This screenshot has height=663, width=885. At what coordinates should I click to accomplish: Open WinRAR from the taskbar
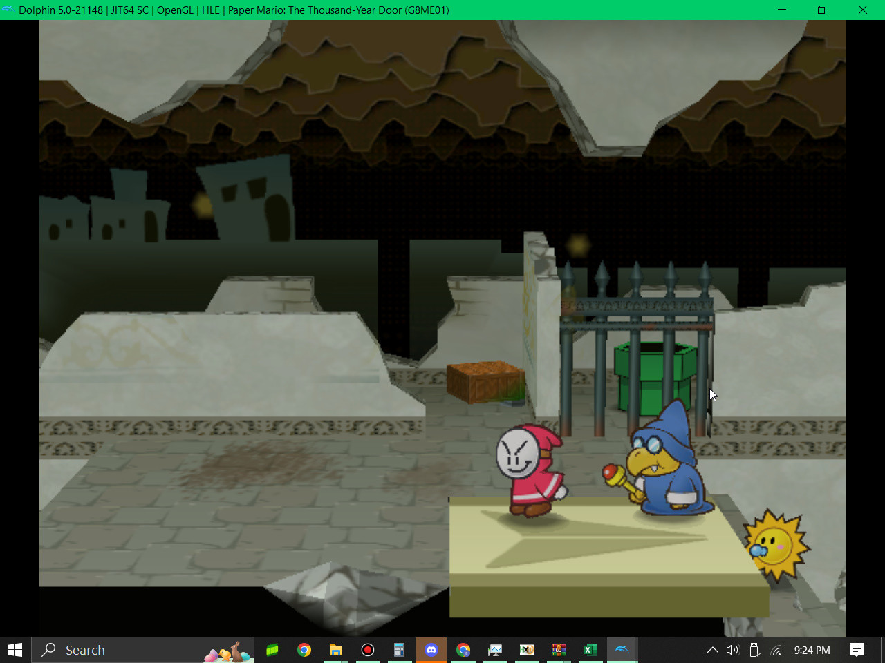tap(559, 650)
